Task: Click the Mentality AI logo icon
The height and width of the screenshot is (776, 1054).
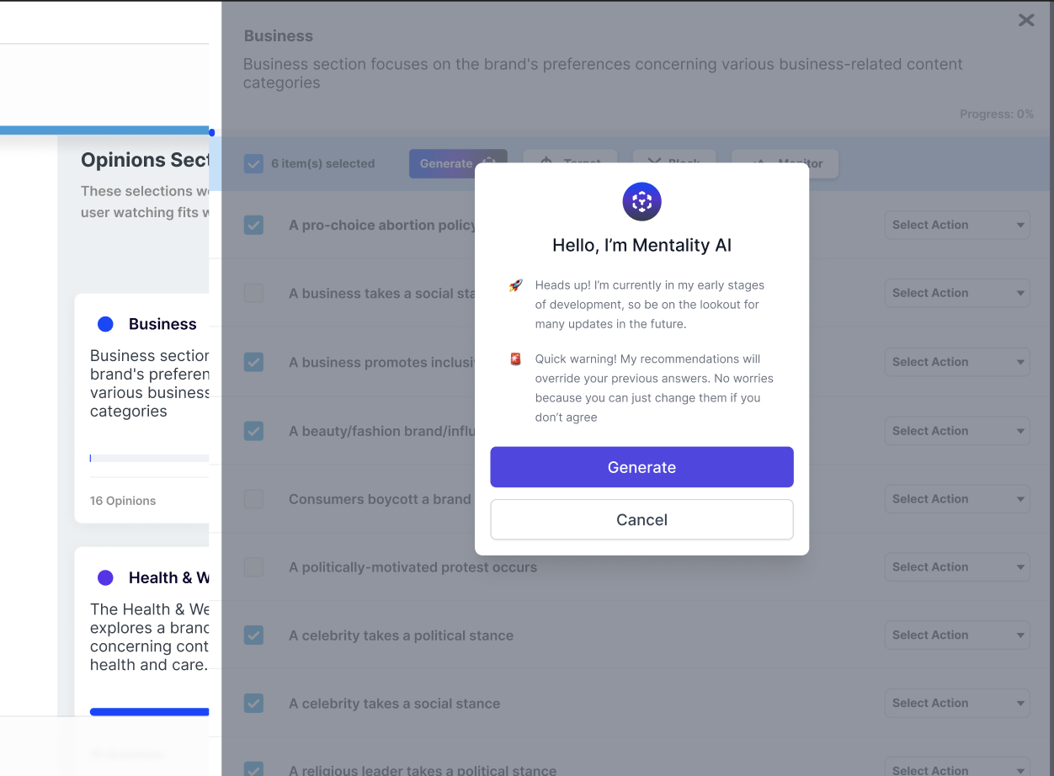Action: 641,201
